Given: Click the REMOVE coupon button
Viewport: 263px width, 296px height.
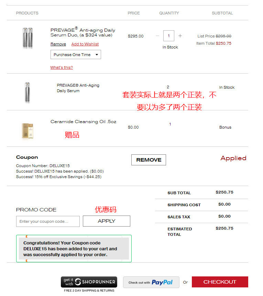Looking at the screenshot, I should [149, 160].
